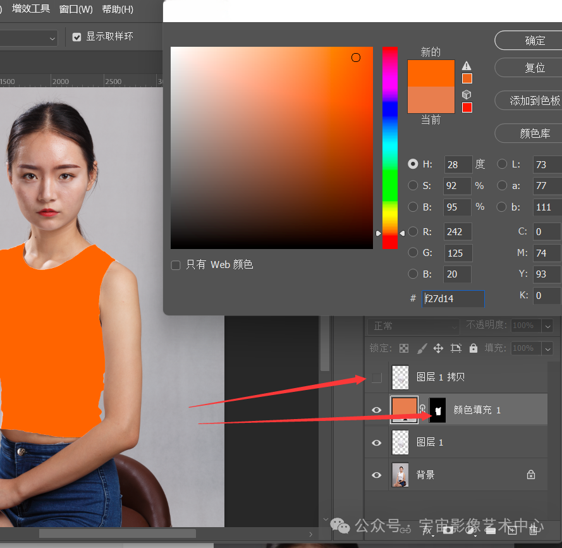Toggle lock position move icon
562x548 pixels.
(438, 348)
